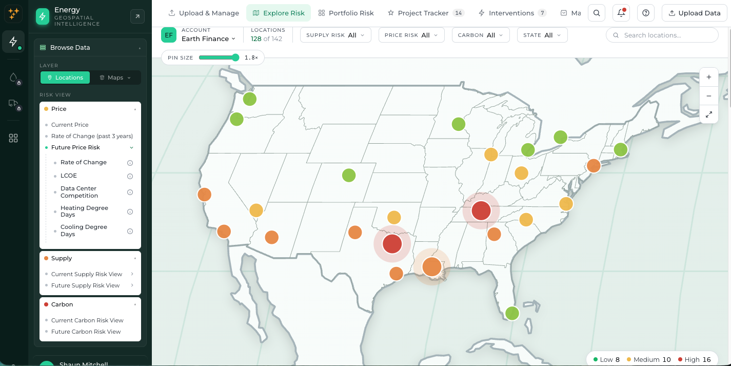Switch to the Portfolio Risk tab
Screen dimensions: 731x366
(346, 13)
